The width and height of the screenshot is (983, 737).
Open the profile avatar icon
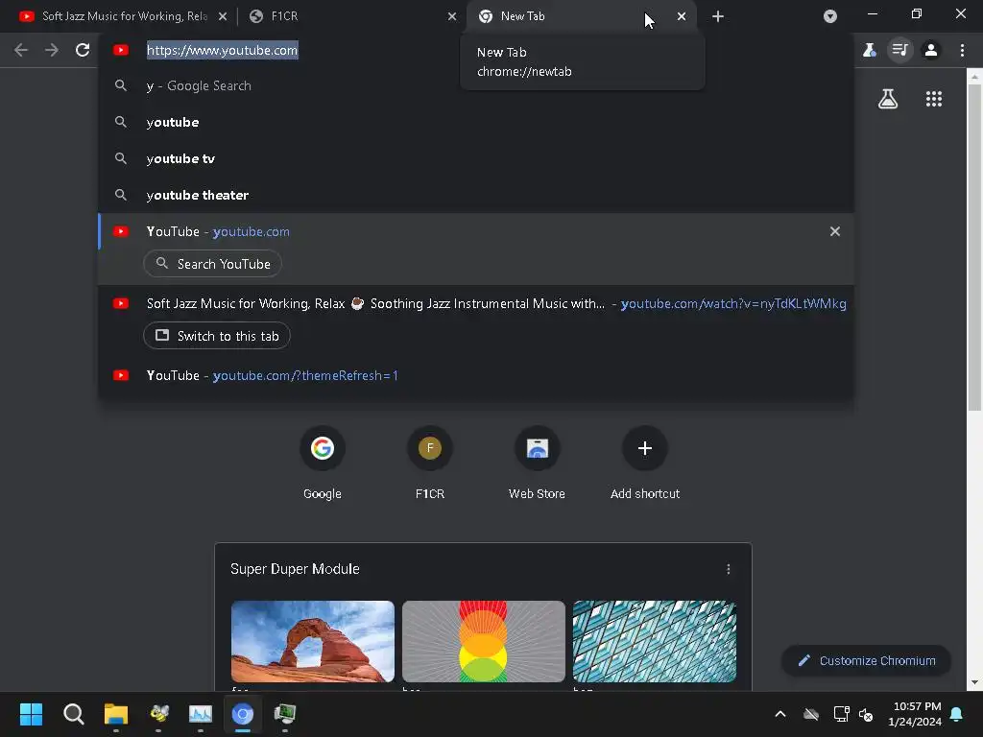click(931, 50)
